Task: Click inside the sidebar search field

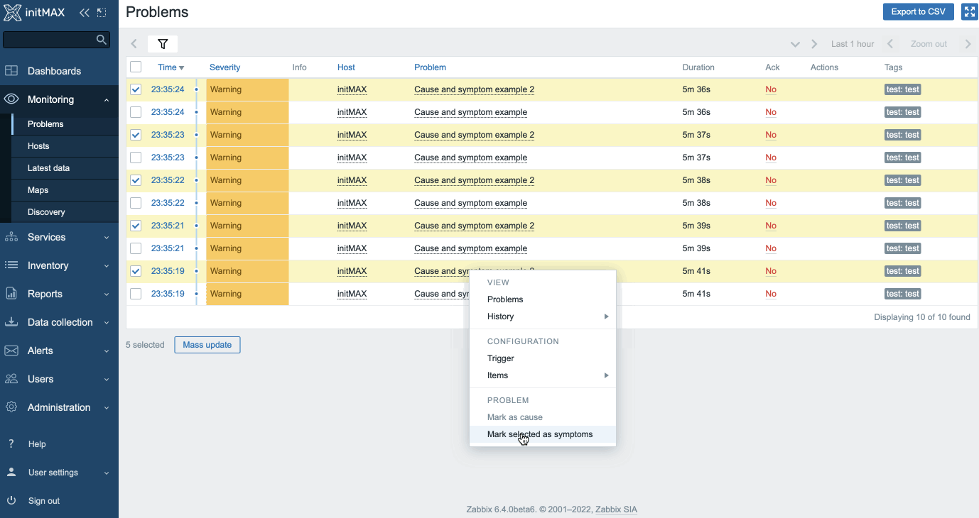Action: pos(48,40)
